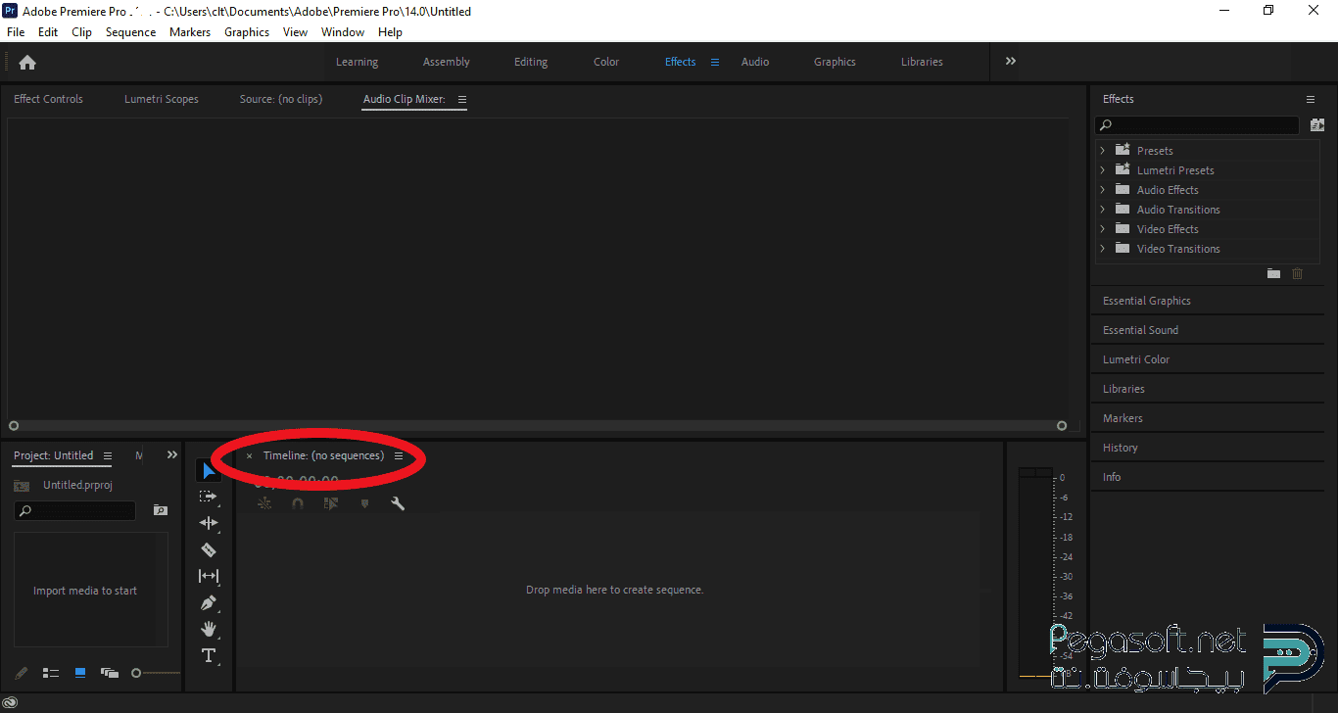Image resolution: width=1338 pixels, height=713 pixels.
Task: Switch to the Audio workspace
Action: coord(755,62)
